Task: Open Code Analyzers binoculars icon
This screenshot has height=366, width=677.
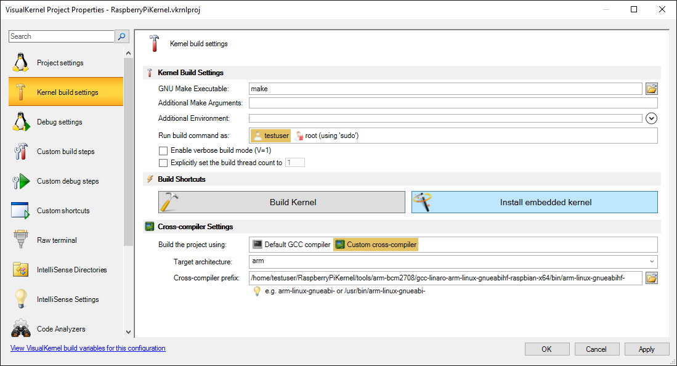Action: (x=21, y=329)
